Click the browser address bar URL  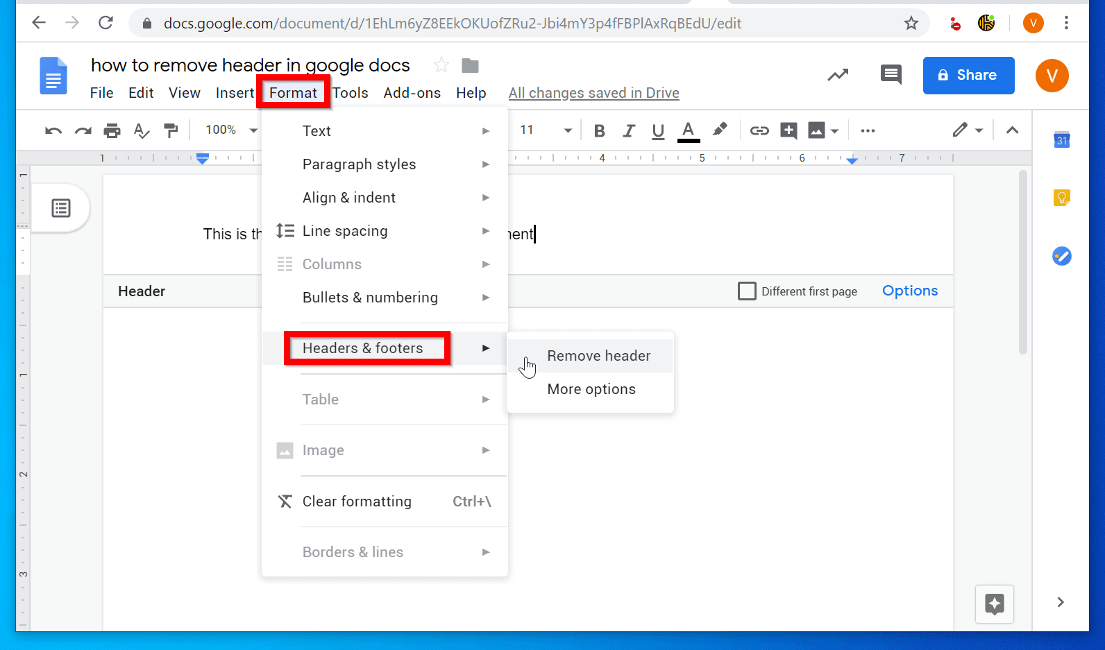click(x=453, y=24)
